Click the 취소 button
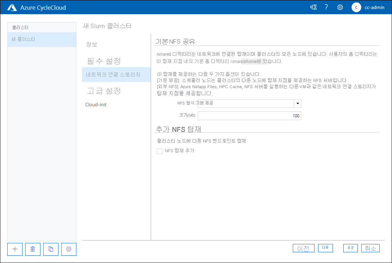 [370, 248]
